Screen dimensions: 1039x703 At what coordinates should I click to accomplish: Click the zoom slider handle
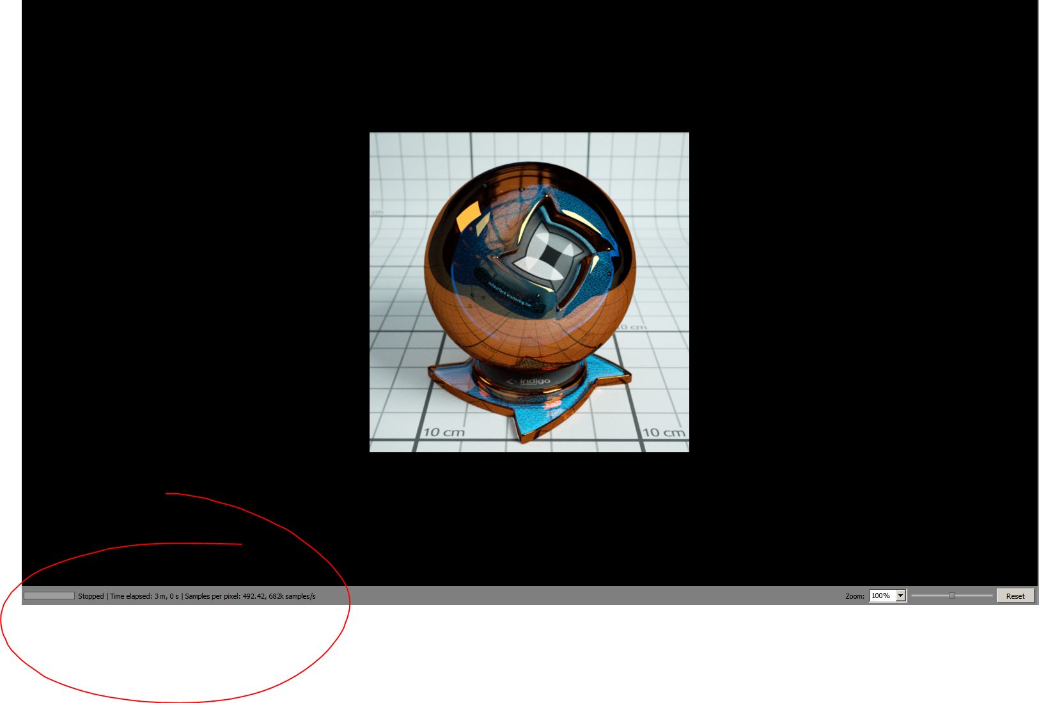(951, 596)
